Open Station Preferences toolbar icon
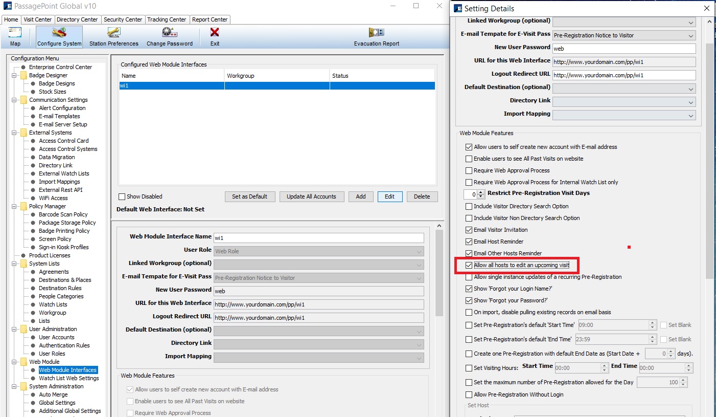 [113, 33]
